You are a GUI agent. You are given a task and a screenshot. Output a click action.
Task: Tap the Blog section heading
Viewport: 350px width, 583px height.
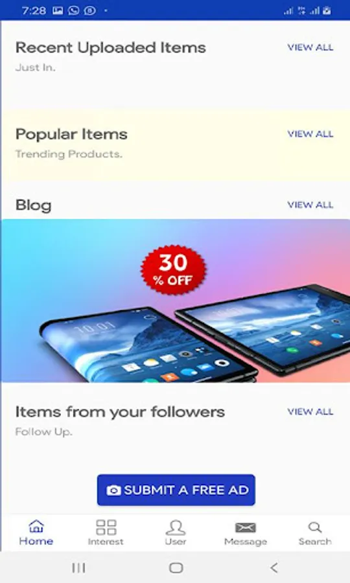point(34,205)
